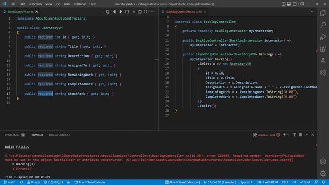The image size is (329, 185).
Task: Click the feedback icon in status bar
Action: 316,182
